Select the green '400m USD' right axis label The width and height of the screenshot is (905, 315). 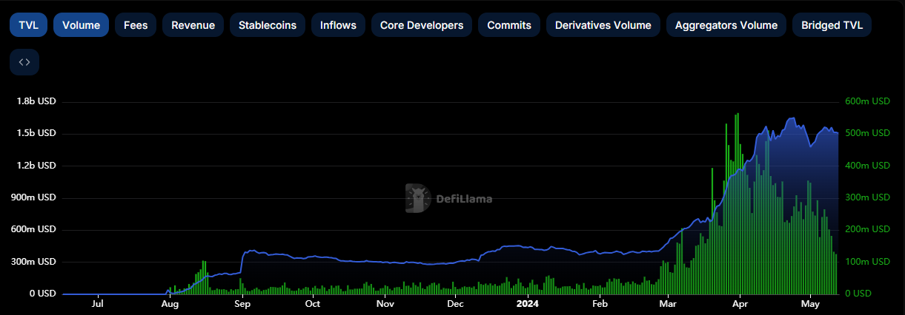tap(866, 166)
